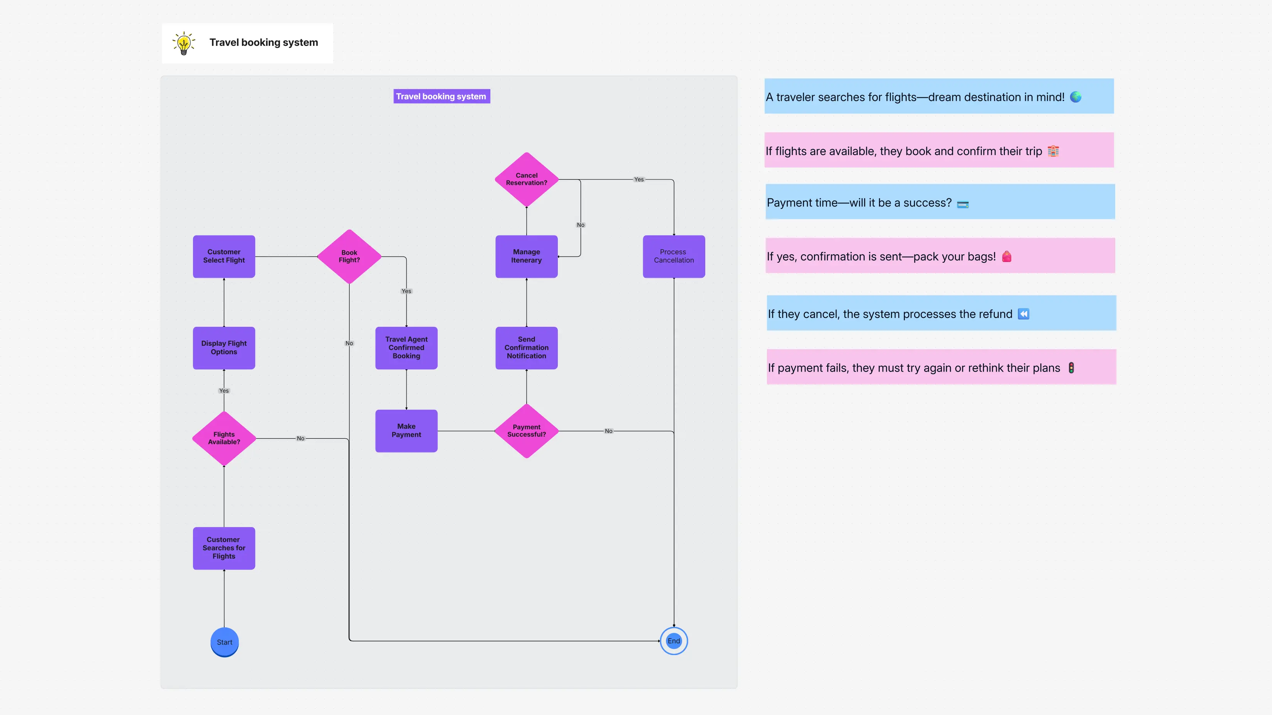Select the 'Payment time' blue note
1272x715 pixels.
940,202
